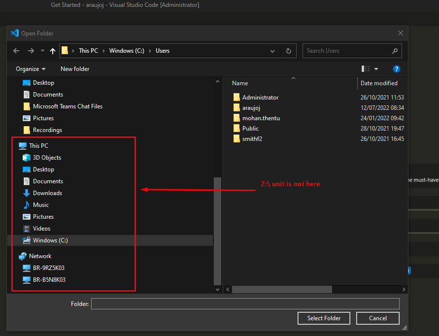This screenshot has height=336, width=439.
Task: Select the araujoj folder
Action: click(251, 108)
